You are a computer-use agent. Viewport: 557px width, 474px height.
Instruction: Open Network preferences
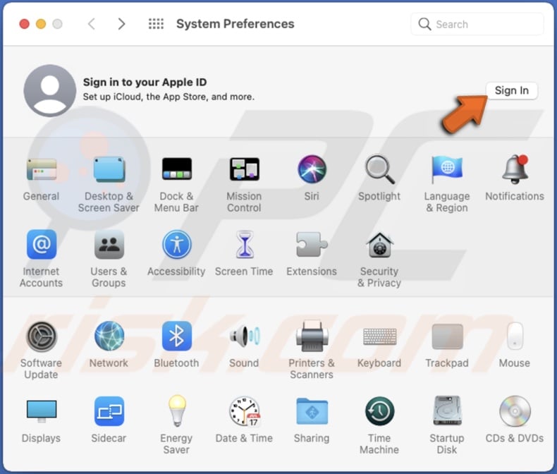click(x=109, y=336)
